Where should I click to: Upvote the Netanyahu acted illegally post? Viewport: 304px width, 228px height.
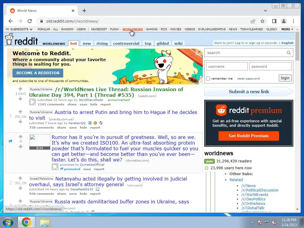pyautogui.click(x=20, y=178)
